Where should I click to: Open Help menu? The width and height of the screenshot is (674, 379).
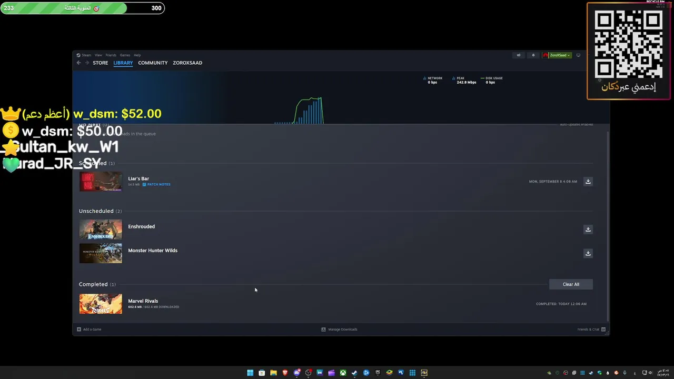click(137, 55)
